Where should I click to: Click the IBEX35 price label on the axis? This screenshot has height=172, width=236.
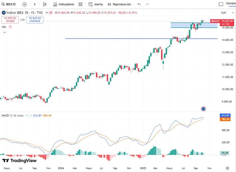(x=214, y=21)
